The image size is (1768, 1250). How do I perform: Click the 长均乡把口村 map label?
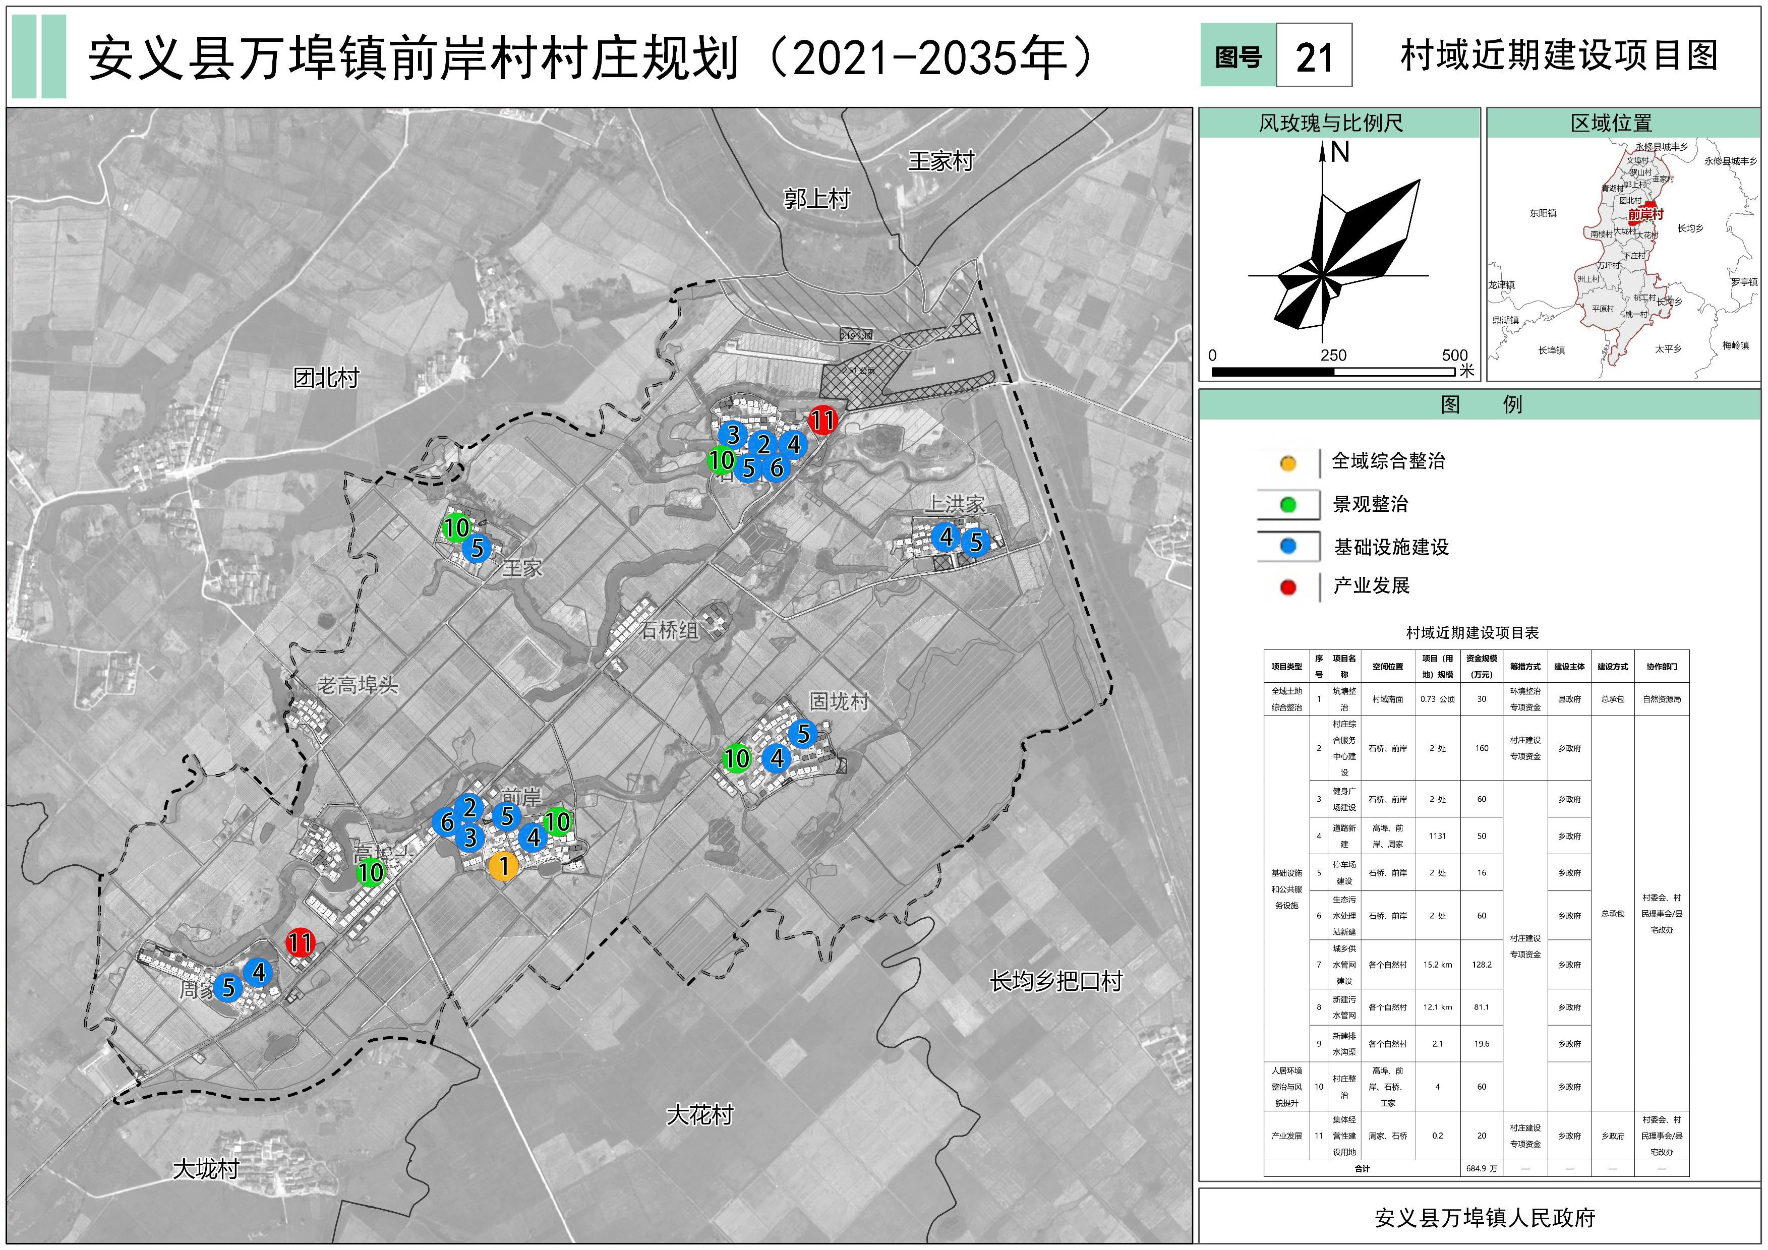(1056, 981)
